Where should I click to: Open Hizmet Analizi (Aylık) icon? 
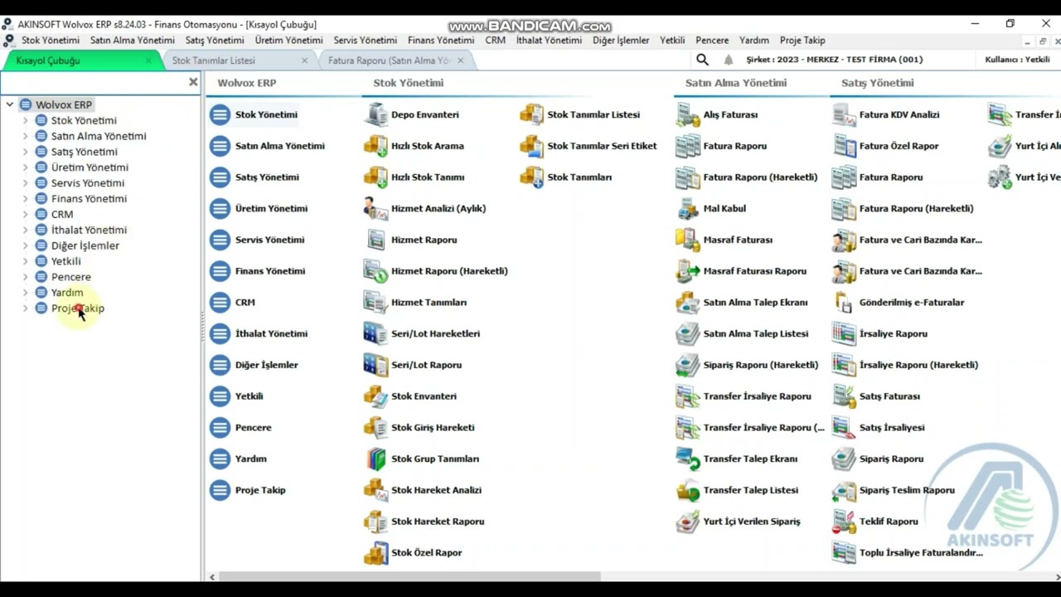pyautogui.click(x=376, y=208)
